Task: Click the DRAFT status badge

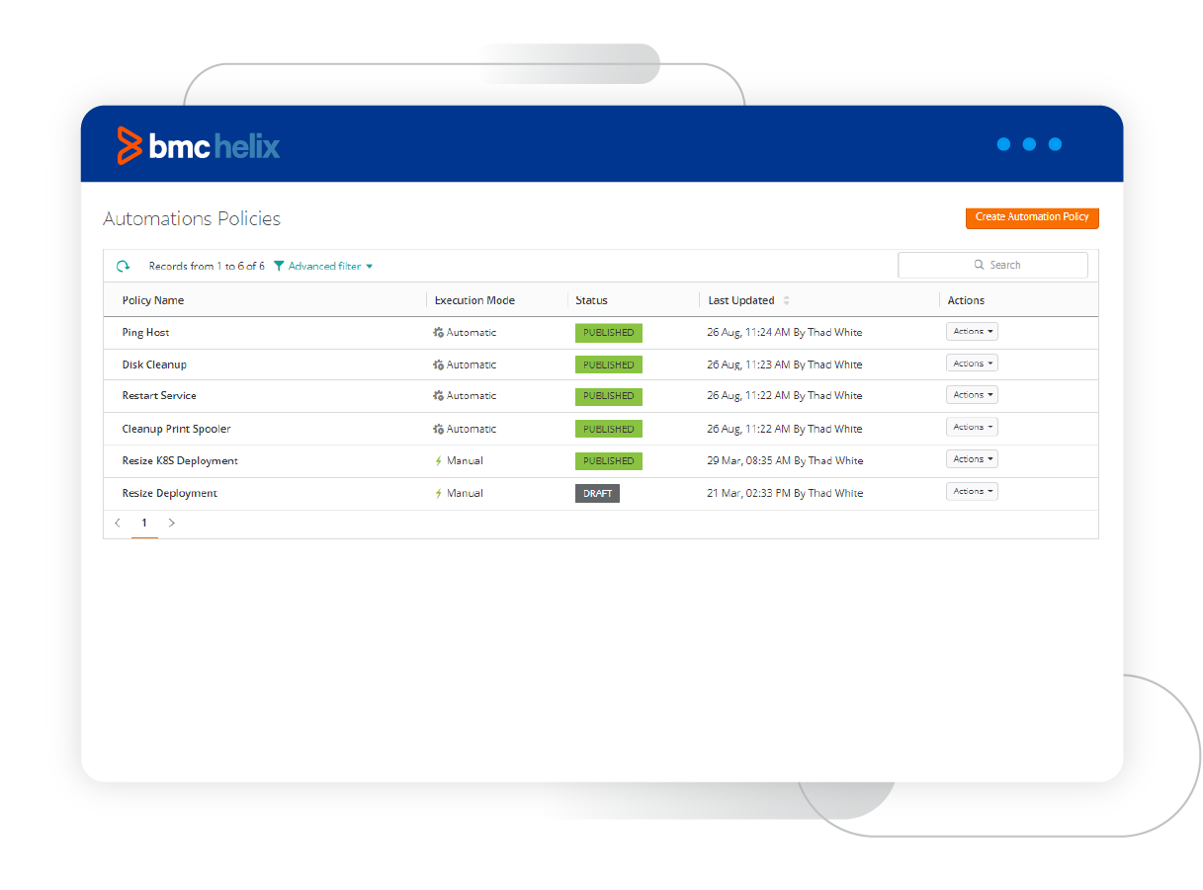Action: (597, 493)
